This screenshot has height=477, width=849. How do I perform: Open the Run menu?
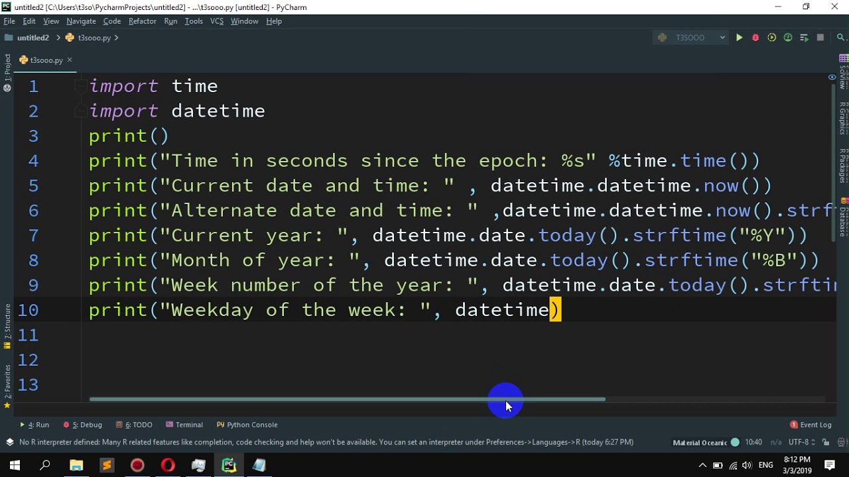tap(170, 21)
